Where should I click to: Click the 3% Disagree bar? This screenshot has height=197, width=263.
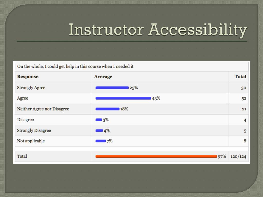click(99, 120)
